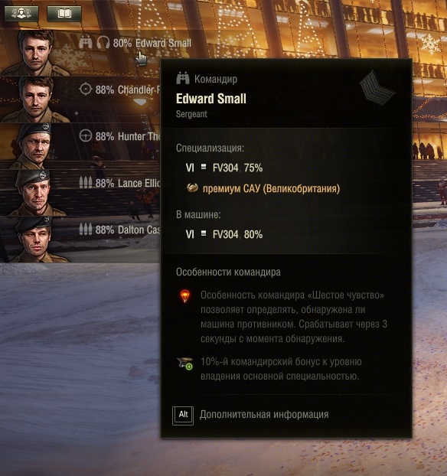The height and width of the screenshot is (476, 447).
Task: Choose Lance's loader portrait
Action: (x=35, y=193)
